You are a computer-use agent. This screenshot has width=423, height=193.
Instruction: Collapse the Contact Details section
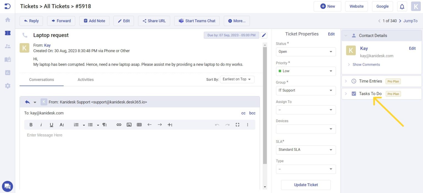click(346, 35)
